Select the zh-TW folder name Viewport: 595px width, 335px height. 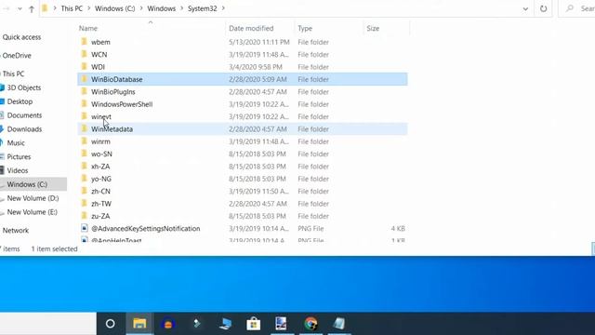(101, 204)
